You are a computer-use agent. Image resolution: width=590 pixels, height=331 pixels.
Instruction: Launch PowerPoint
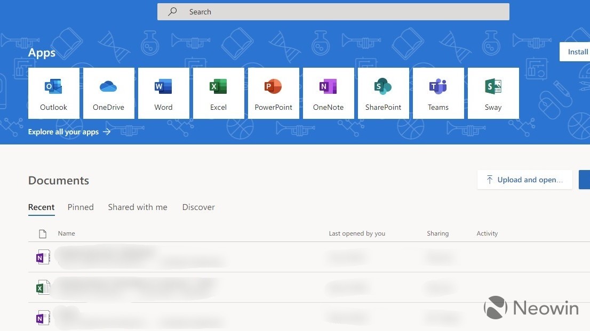click(273, 93)
